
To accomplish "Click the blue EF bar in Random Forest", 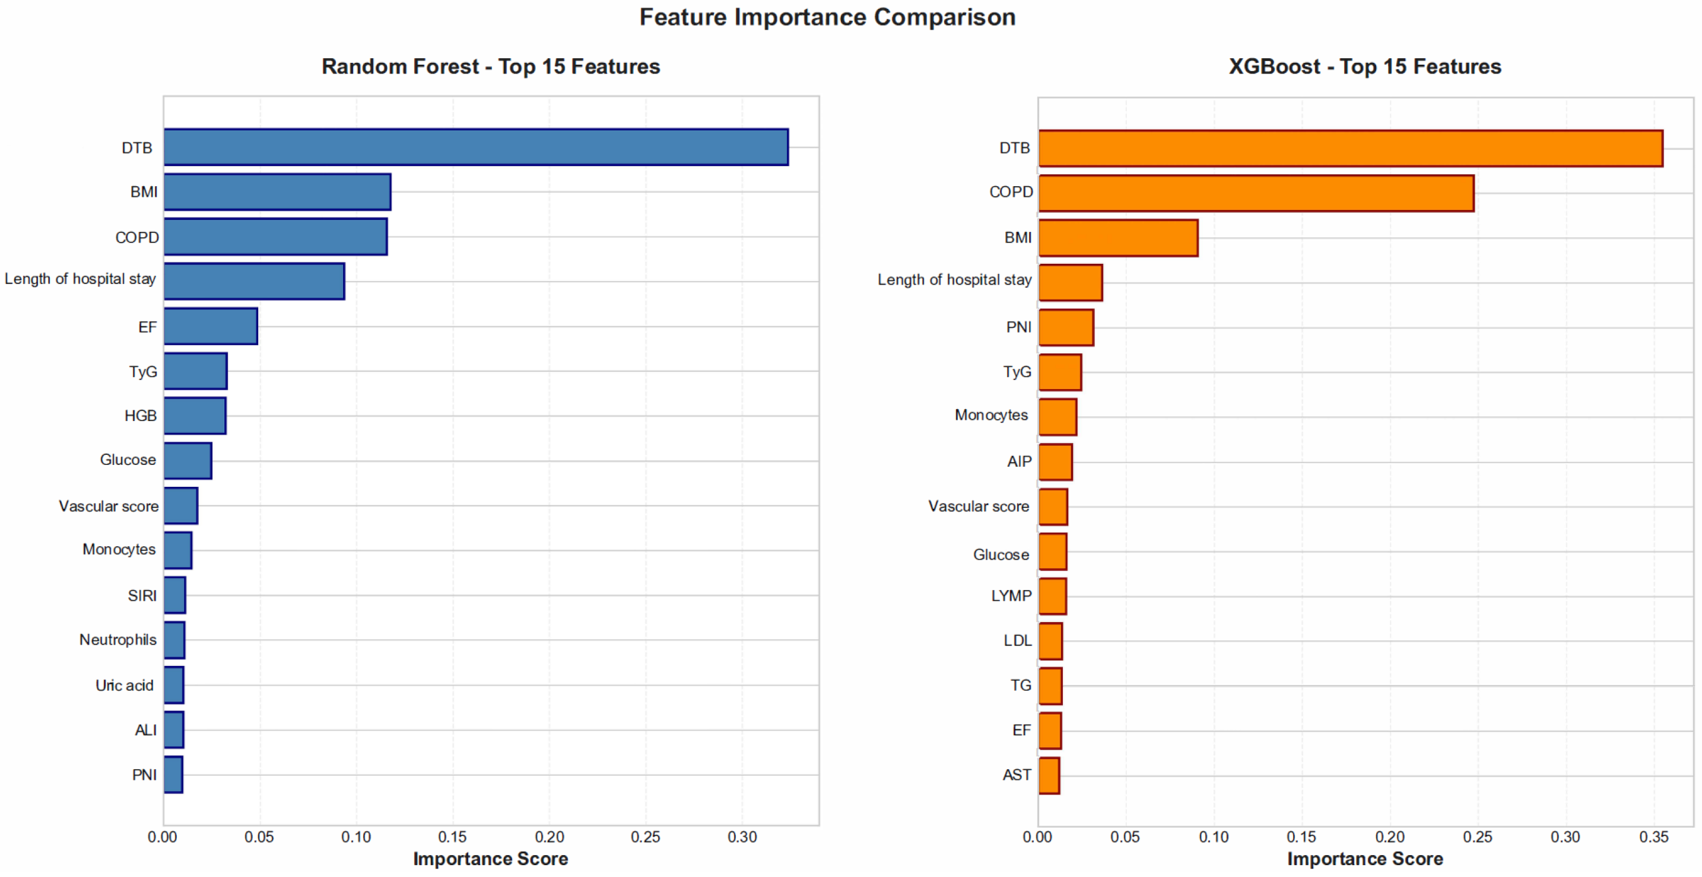I will [211, 326].
